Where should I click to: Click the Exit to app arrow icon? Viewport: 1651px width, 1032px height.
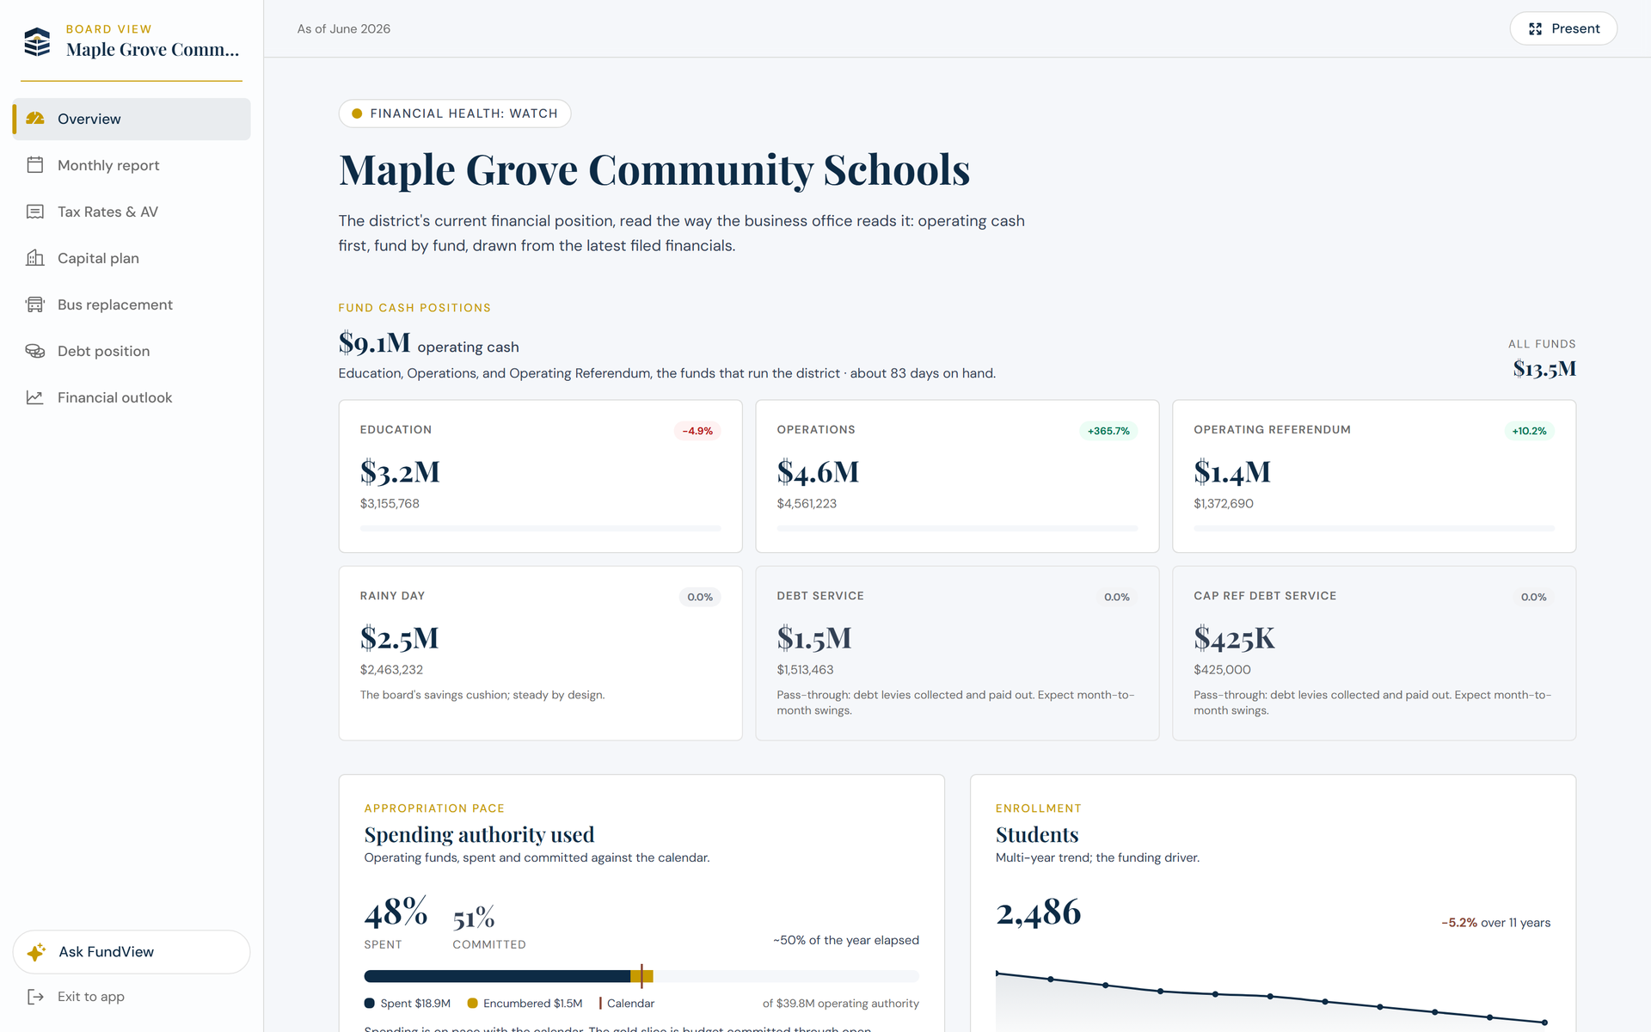click(35, 997)
